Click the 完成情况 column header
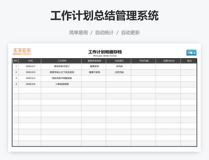The image size is (209, 160). point(119,61)
